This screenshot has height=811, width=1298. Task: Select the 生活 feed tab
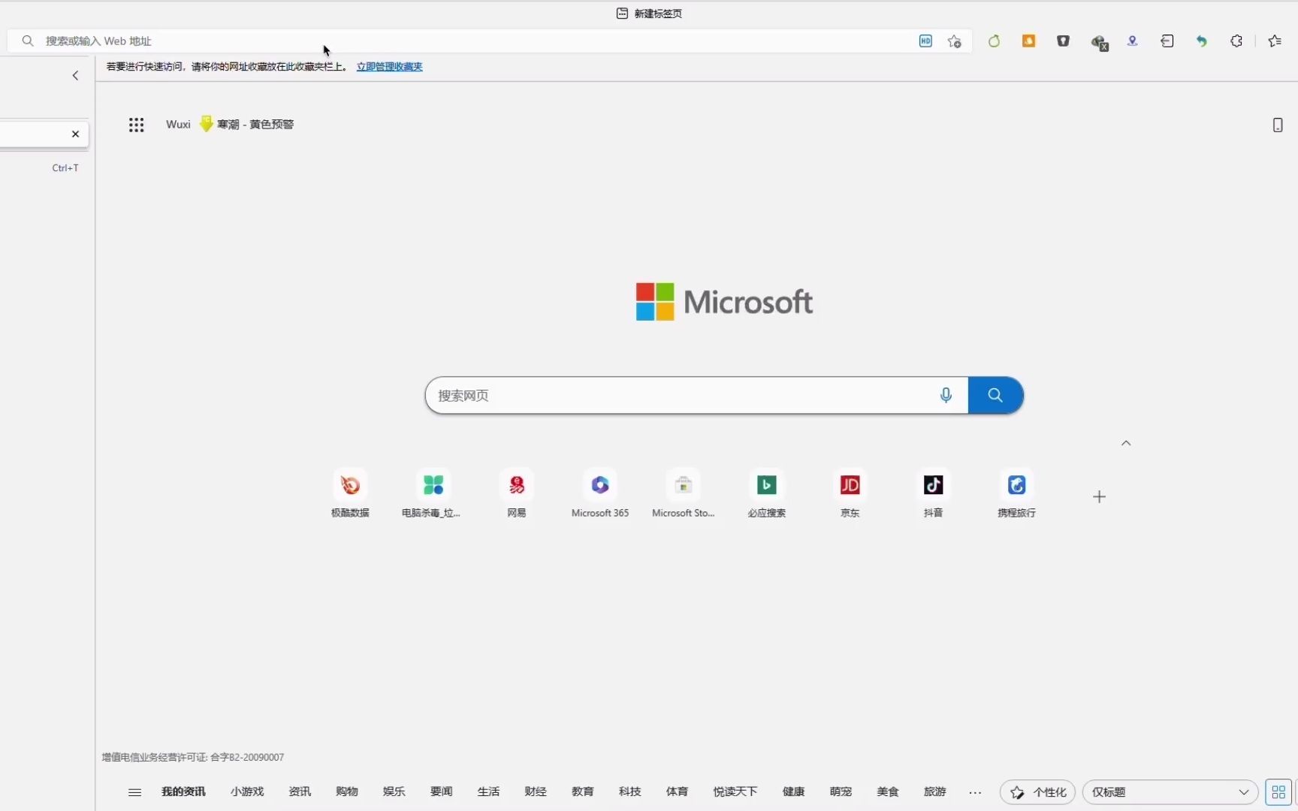pyautogui.click(x=489, y=791)
